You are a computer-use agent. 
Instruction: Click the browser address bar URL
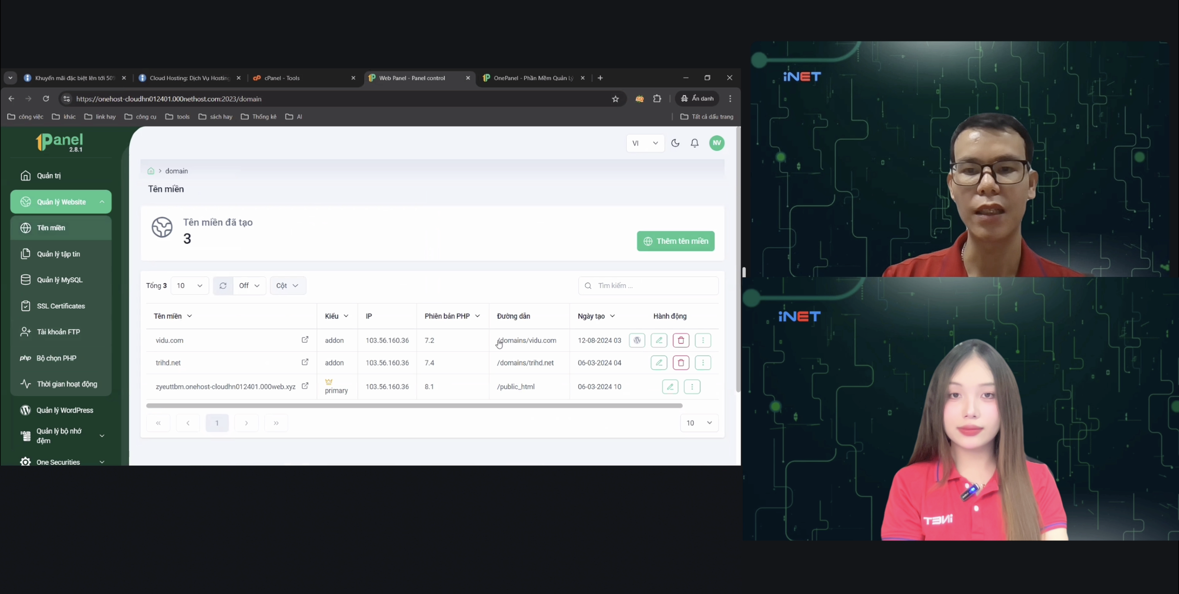coord(168,99)
